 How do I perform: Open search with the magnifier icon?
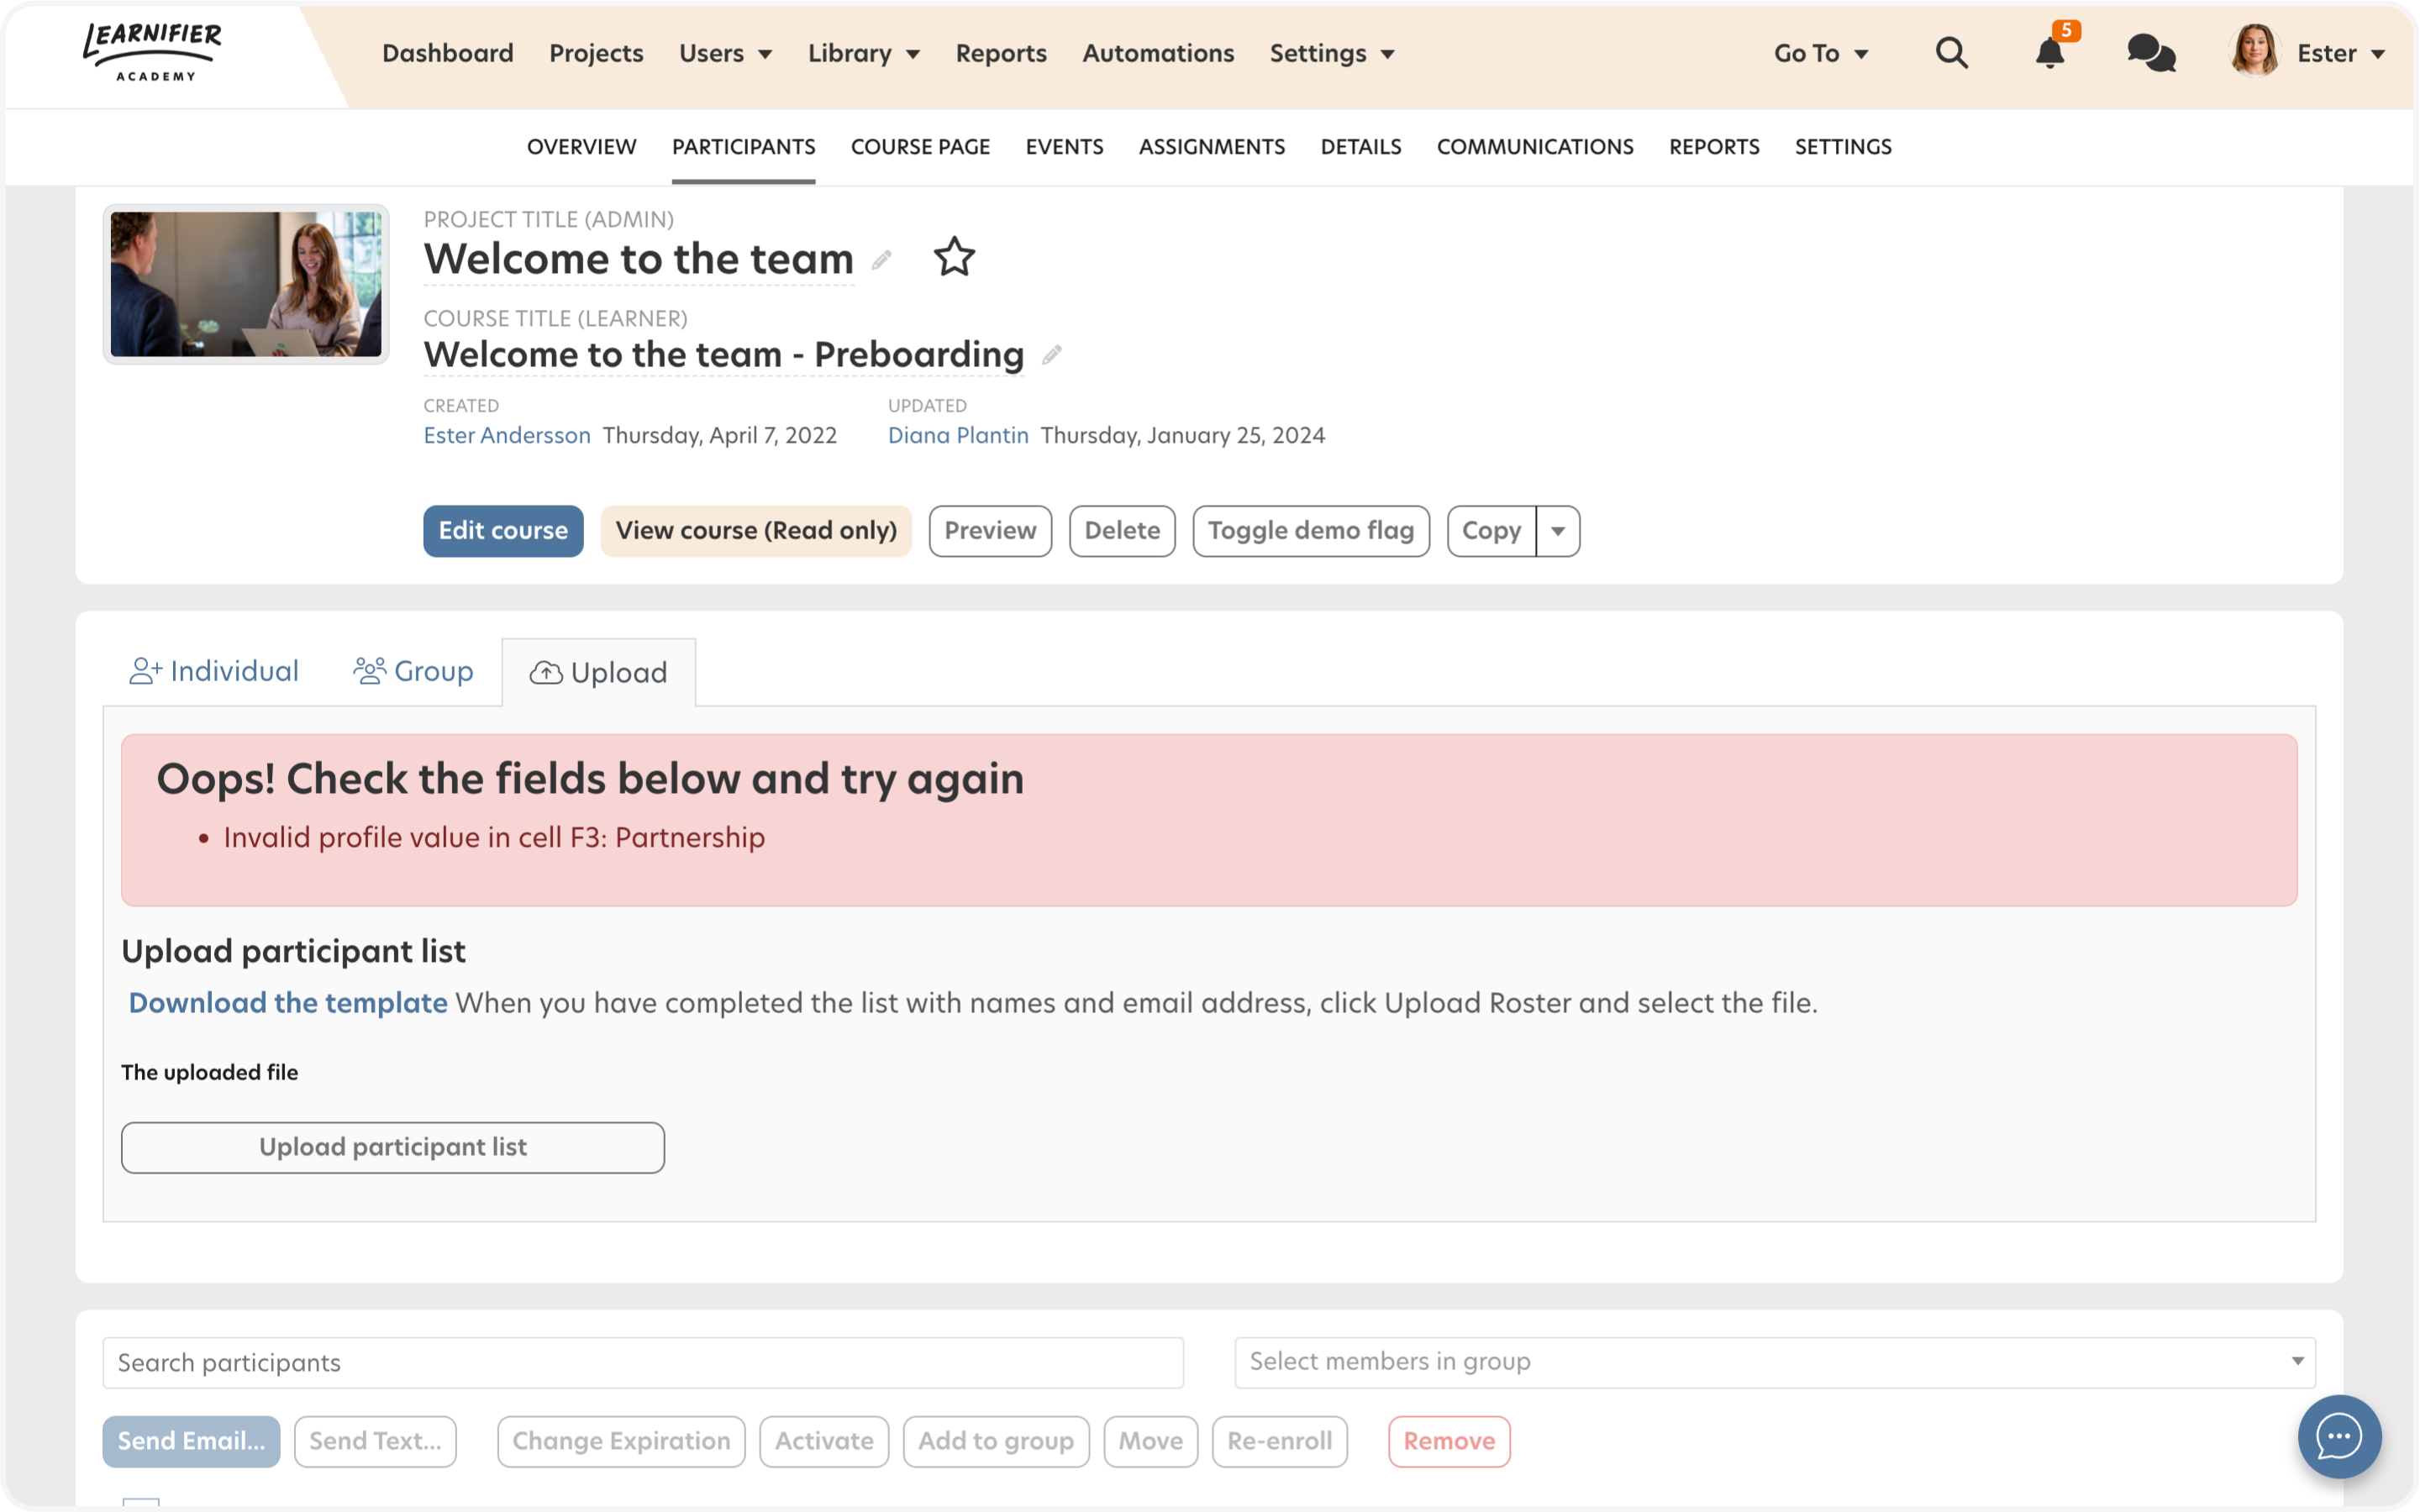tap(1951, 53)
